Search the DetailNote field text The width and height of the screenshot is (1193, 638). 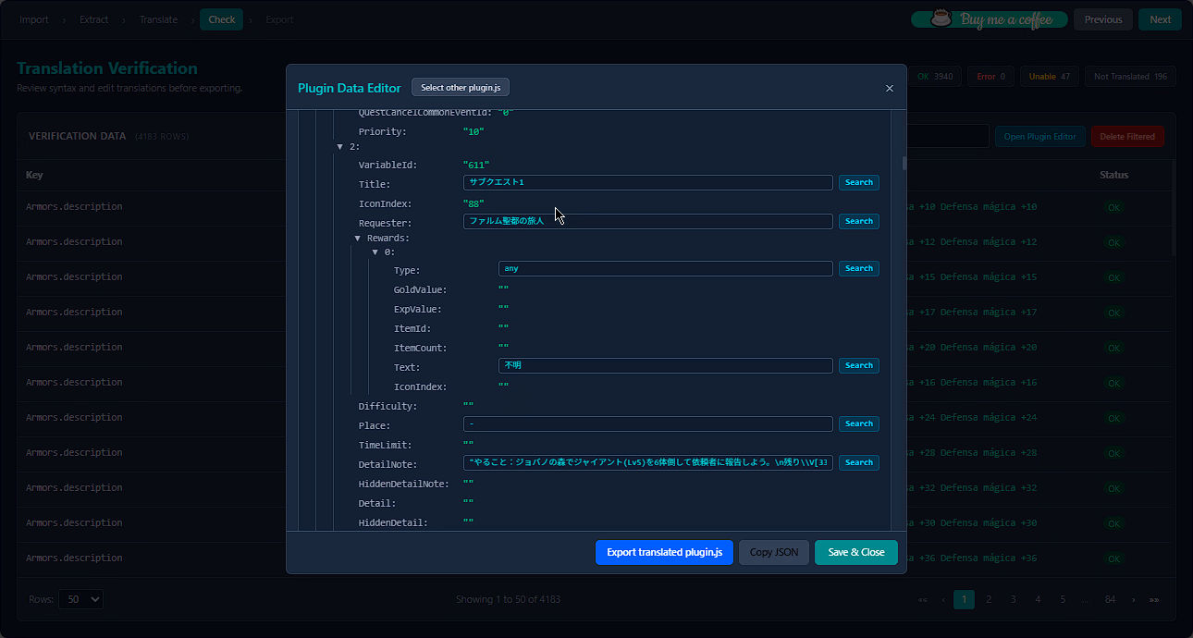pos(858,463)
